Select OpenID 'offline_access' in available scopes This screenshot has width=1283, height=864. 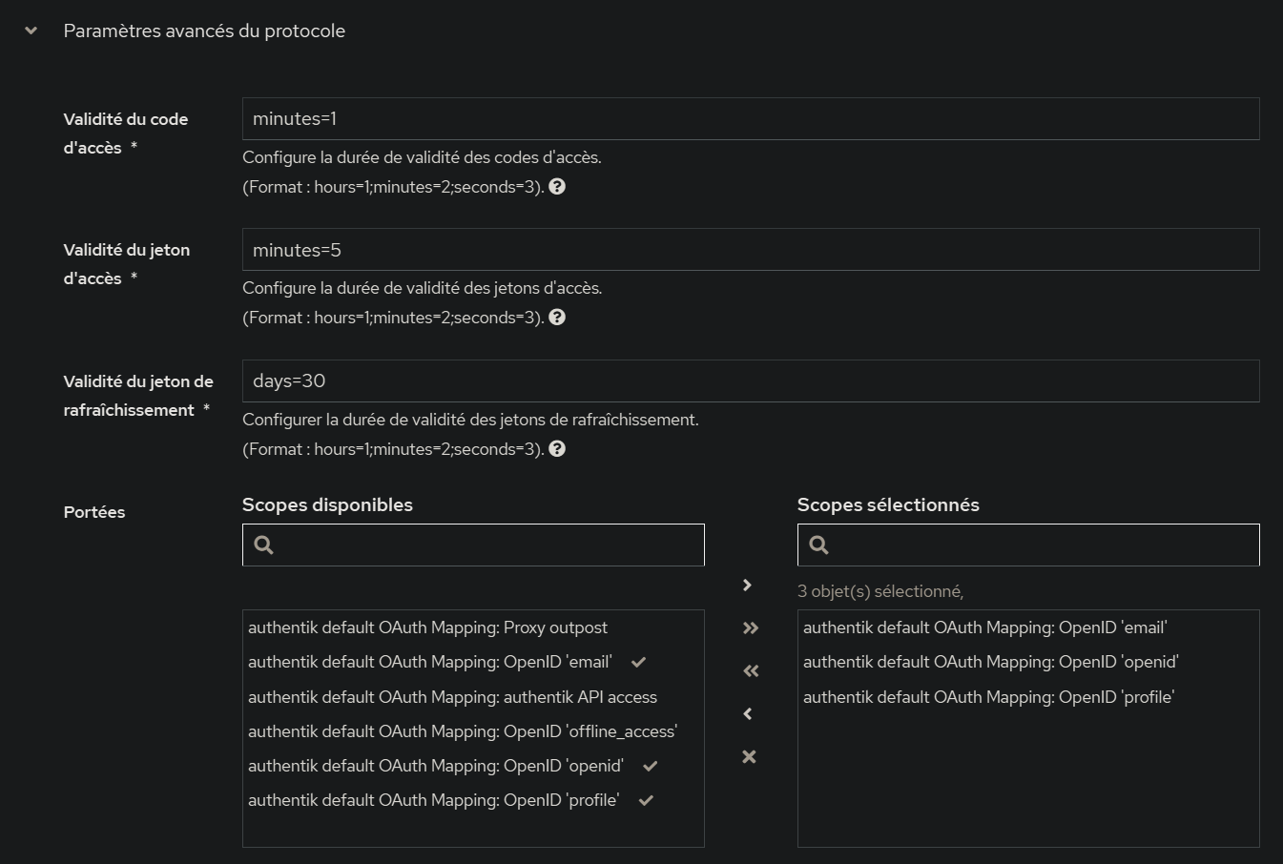[463, 731]
